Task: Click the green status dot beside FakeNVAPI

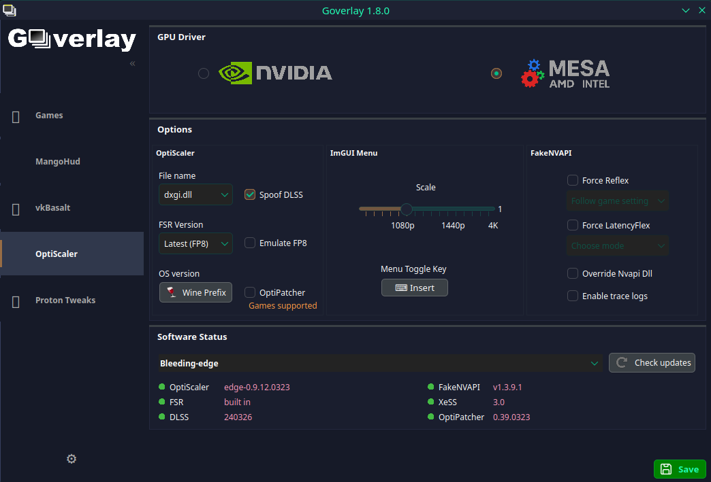Action: pyautogui.click(x=431, y=387)
